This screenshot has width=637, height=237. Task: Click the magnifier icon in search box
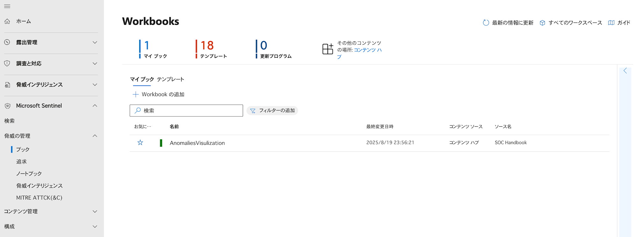tap(138, 110)
